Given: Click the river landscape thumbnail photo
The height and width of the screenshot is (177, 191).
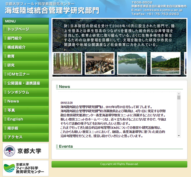Looking at the screenshot, I should [x=132, y=63].
